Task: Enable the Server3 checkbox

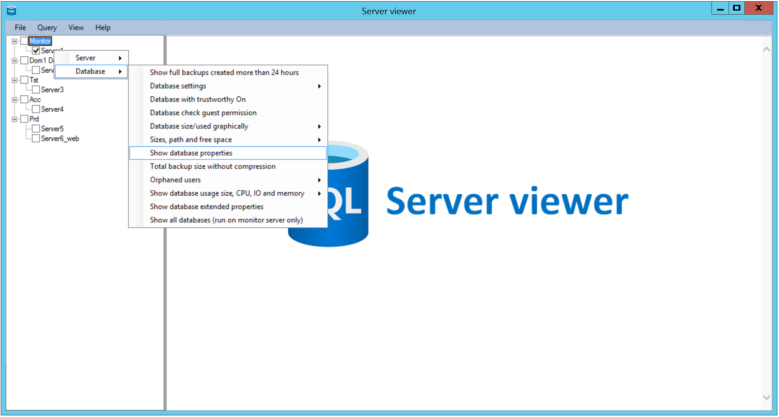Action: pos(36,90)
